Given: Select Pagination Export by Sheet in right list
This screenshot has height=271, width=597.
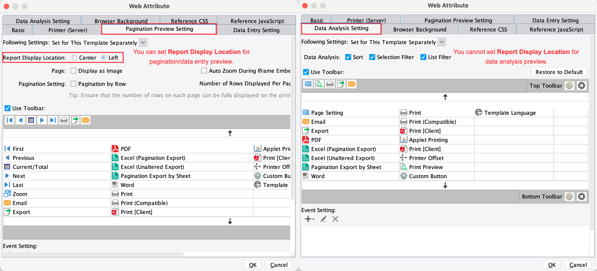Looking at the screenshot, I should click(x=350, y=167).
